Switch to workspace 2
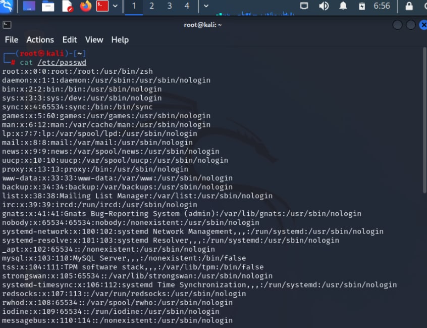427x328 pixels. click(152, 6)
